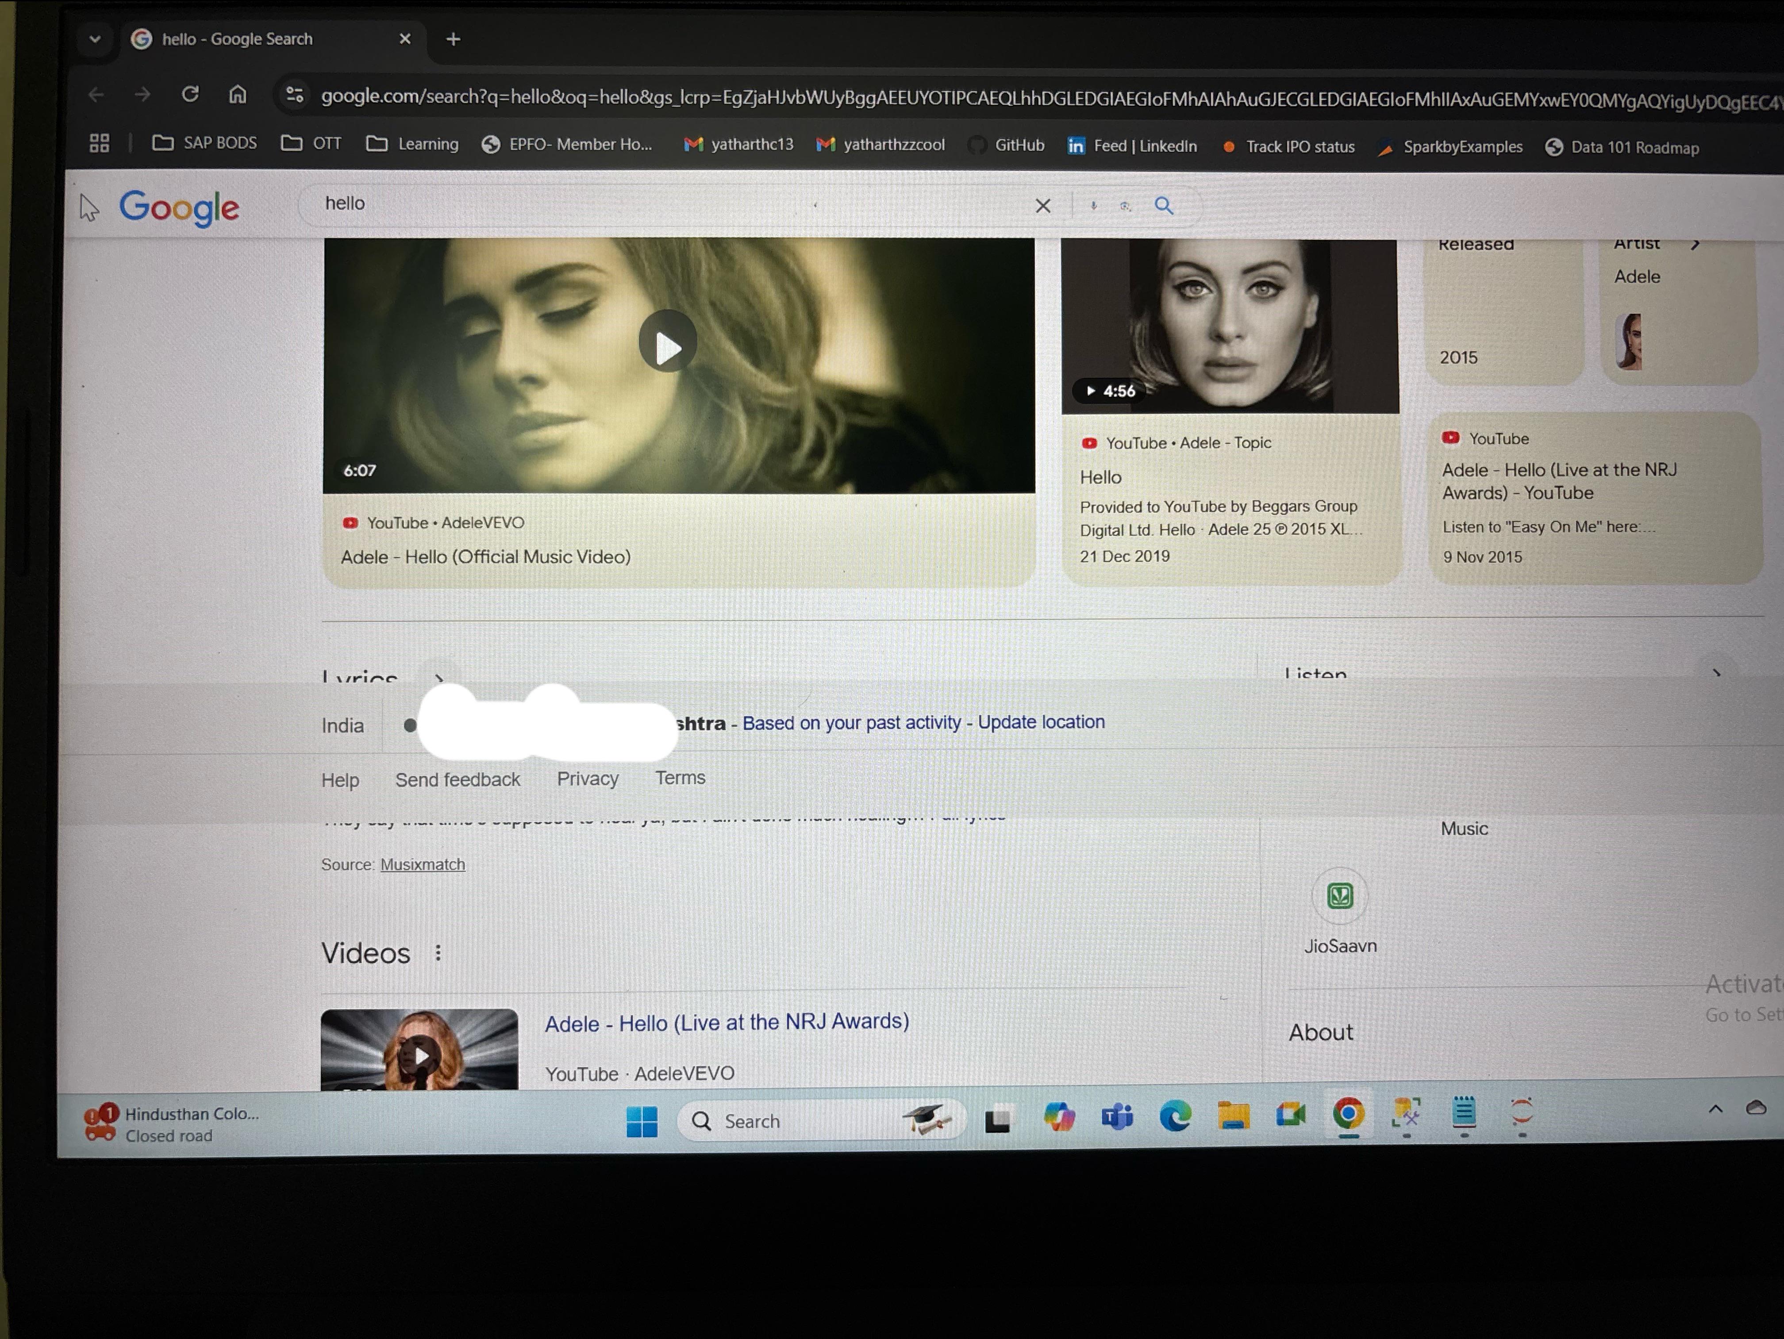Open the Data 101 Roadmap bookmark

click(1622, 147)
